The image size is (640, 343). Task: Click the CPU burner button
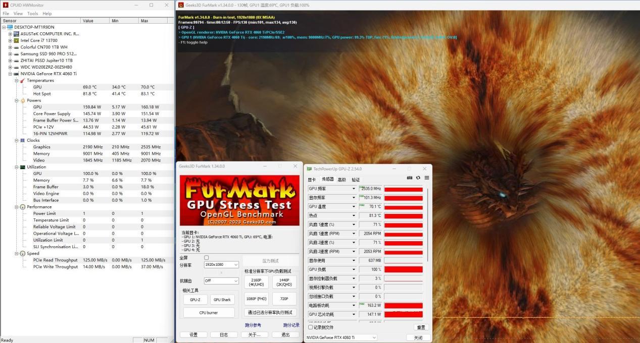pyautogui.click(x=209, y=313)
